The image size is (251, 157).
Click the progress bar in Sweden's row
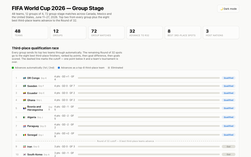(x=149, y=86)
